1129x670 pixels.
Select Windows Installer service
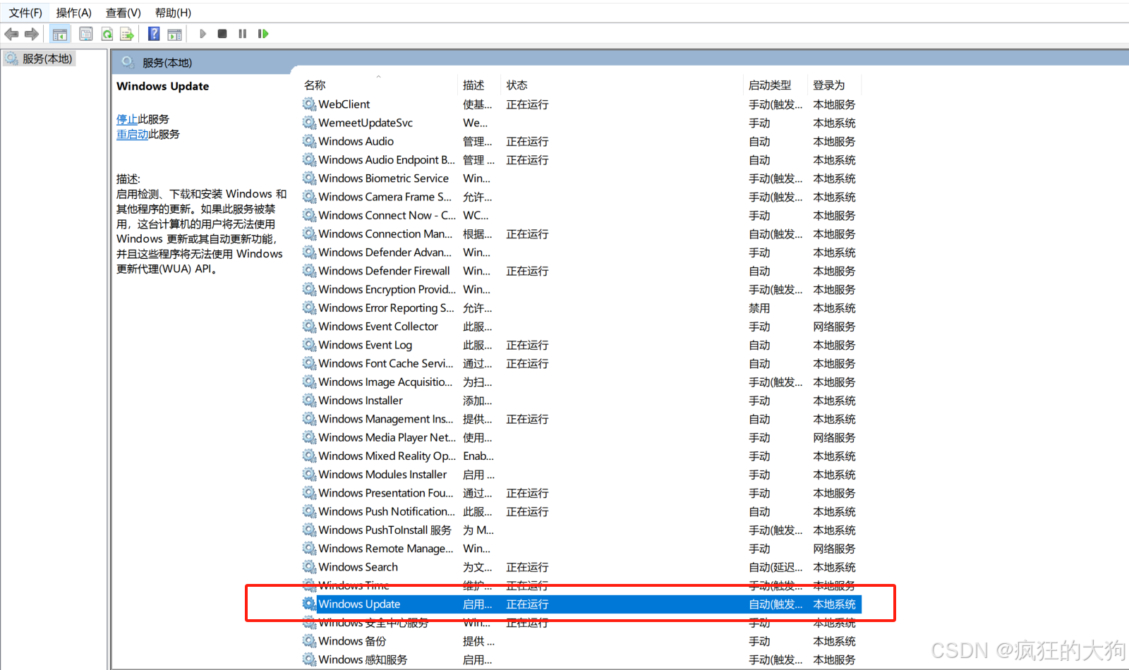coord(581,401)
